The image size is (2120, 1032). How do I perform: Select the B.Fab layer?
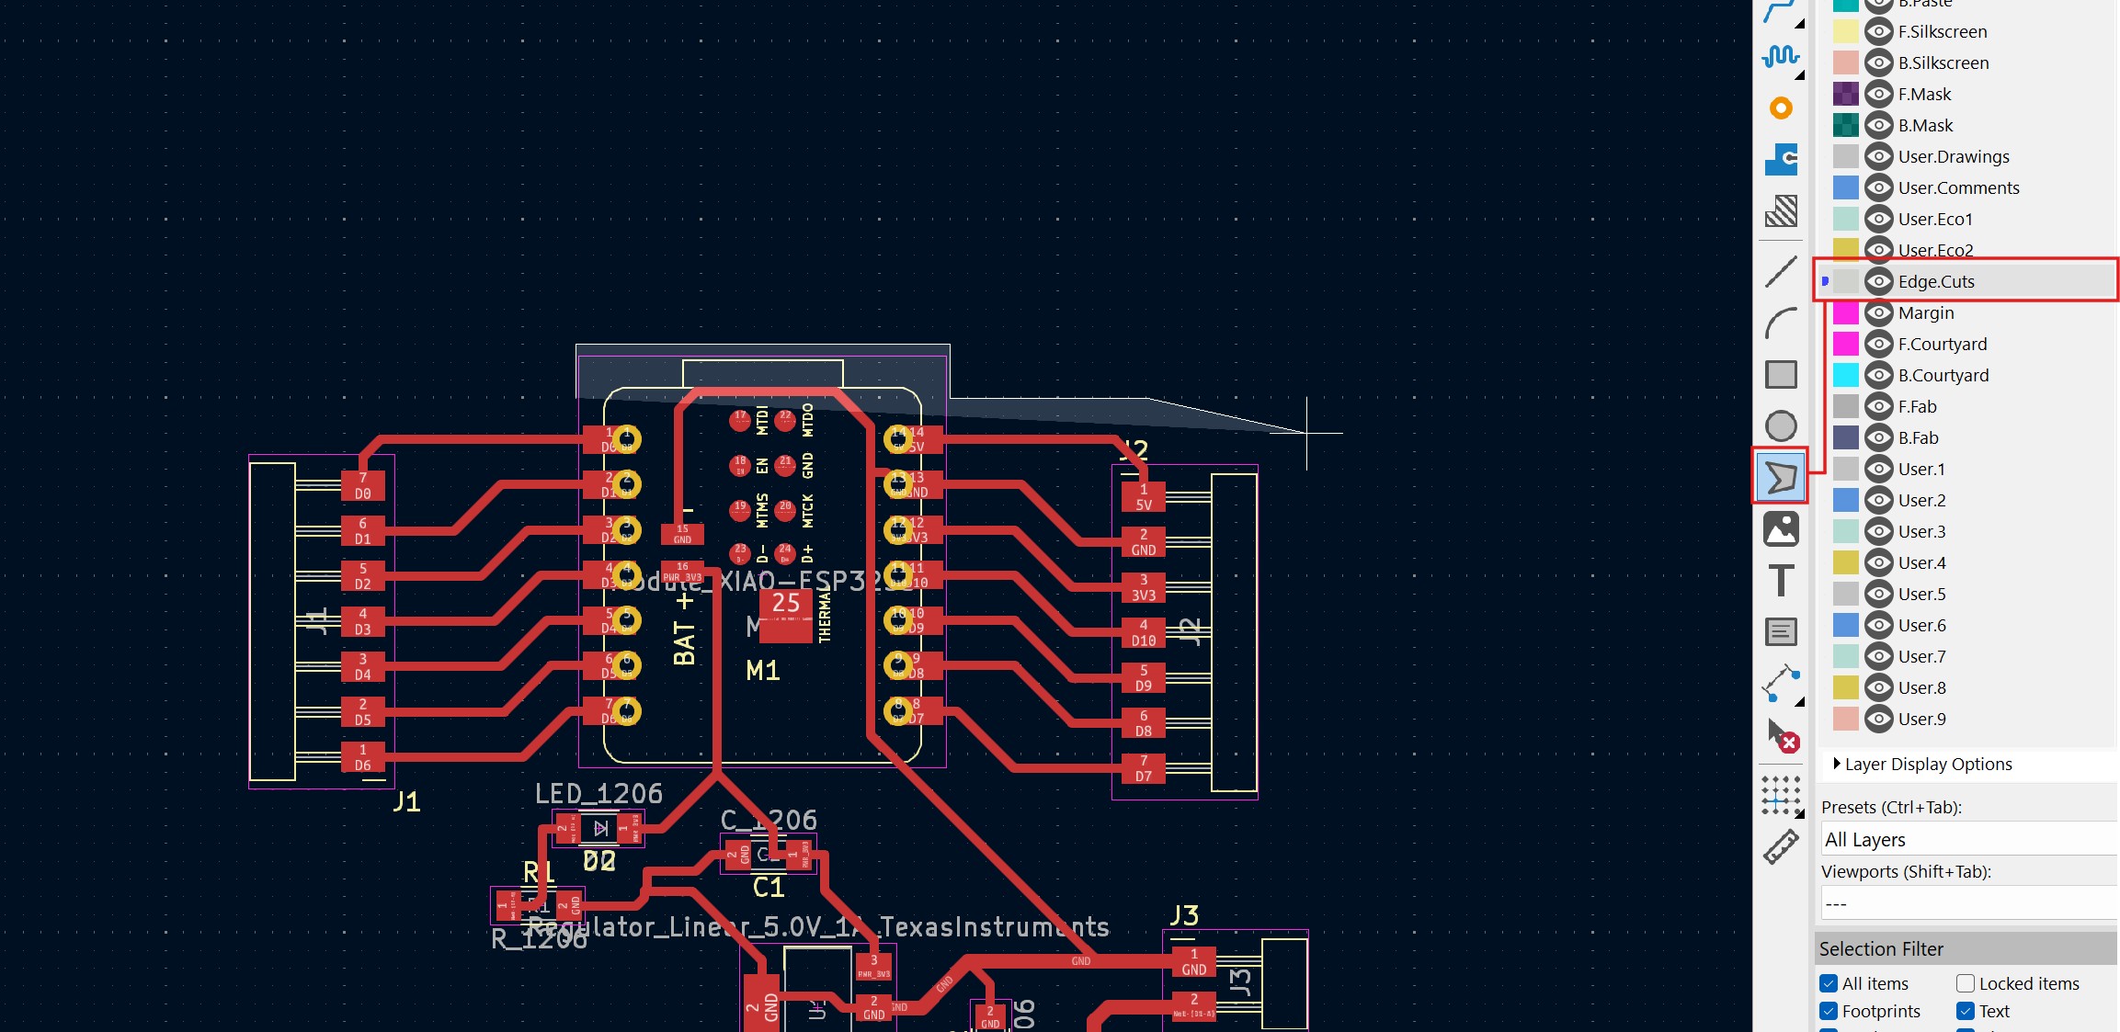(1918, 437)
